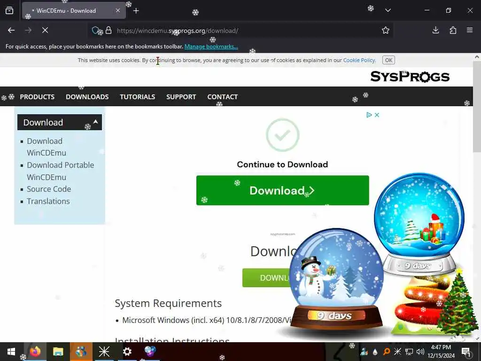481x361 pixels.
Task: Open the Firefox downloads panel
Action: pyautogui.click(x=435, y=30)
